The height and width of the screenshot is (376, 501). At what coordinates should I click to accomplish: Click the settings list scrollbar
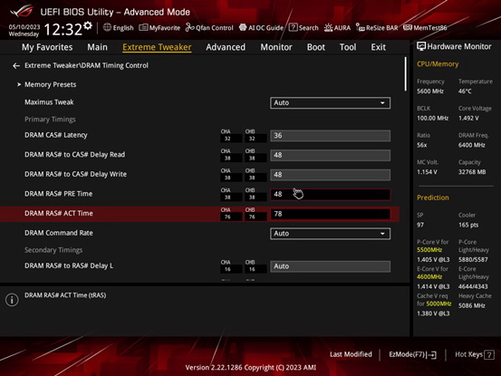click(406, 73)
